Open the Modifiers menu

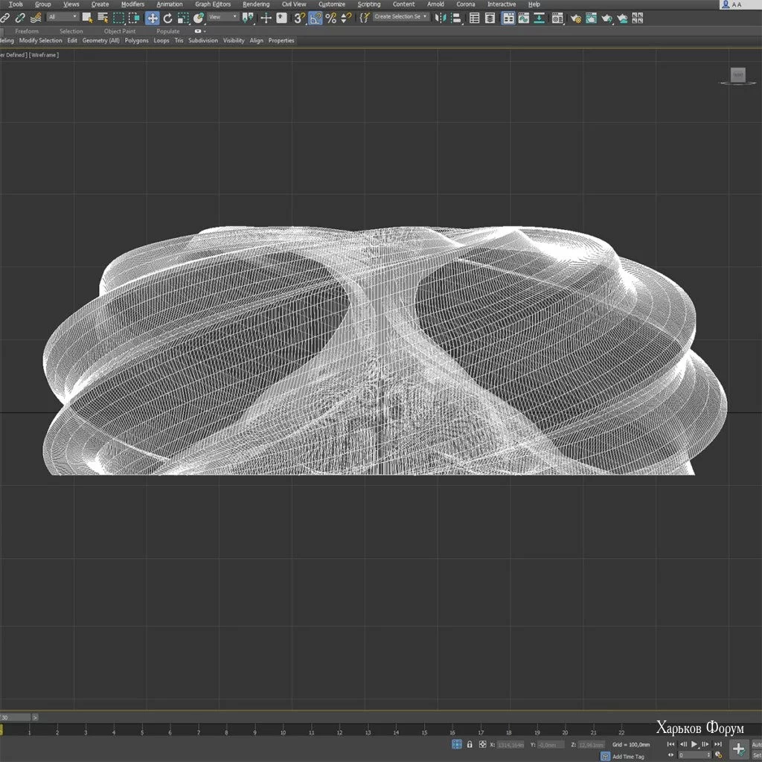(132, 4)
